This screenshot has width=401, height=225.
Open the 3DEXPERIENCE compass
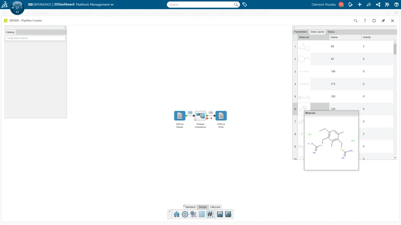point(17,7)
